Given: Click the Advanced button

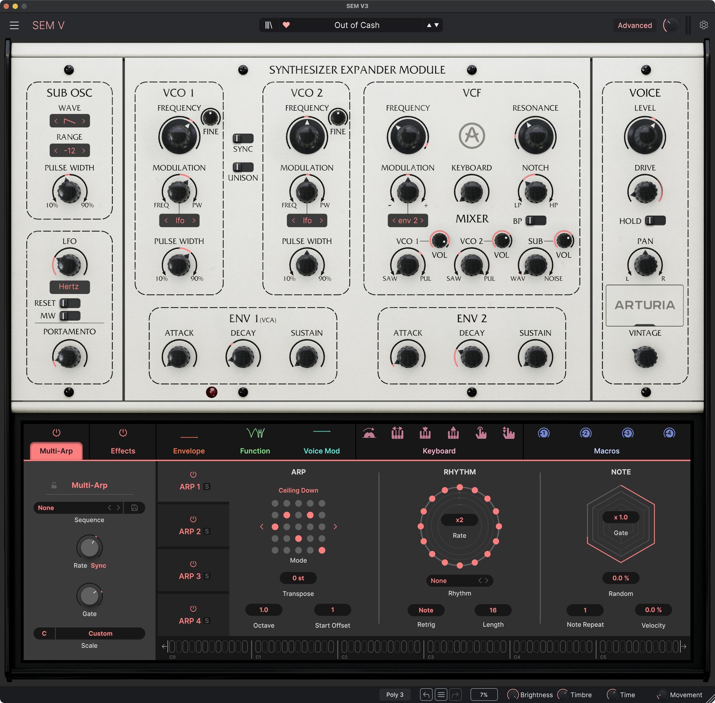Looking at the screenshot, I should (x=635, y=25).
